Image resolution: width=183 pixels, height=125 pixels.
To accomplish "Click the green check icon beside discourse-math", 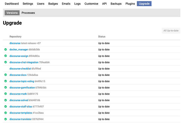I will tap(6, 94).
